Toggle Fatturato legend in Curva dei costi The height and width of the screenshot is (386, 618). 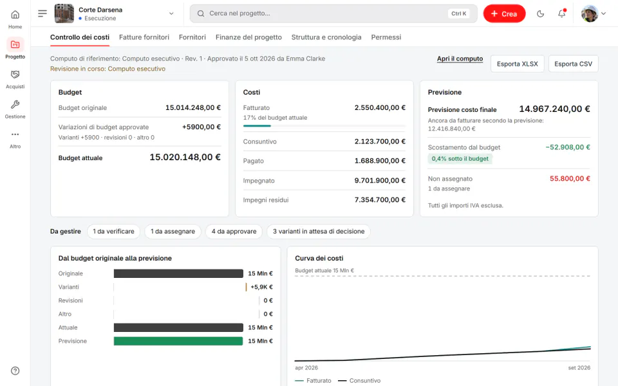[313, 380]
